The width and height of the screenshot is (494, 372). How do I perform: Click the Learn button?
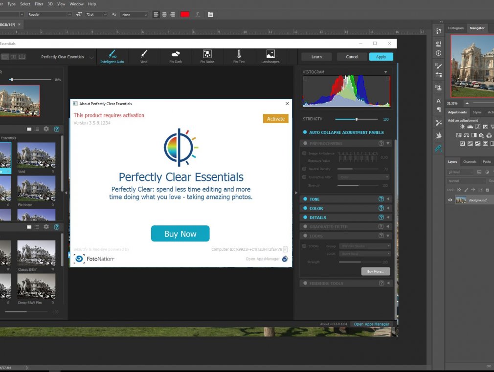316,57
